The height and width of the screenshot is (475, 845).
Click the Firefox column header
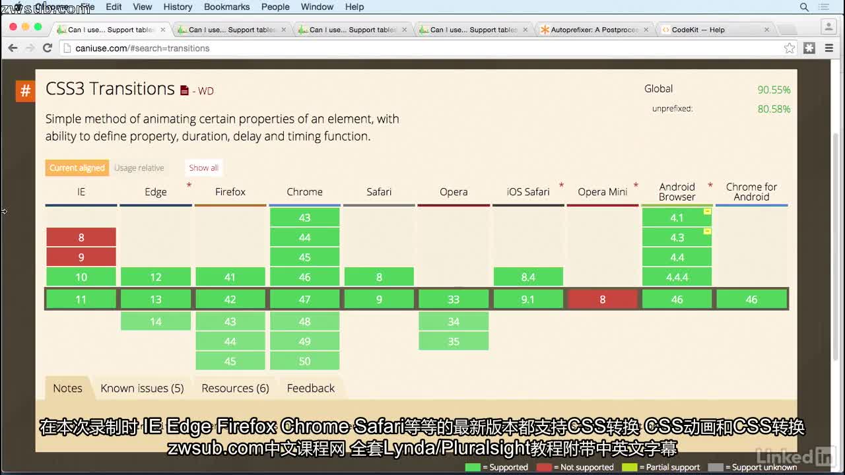pyautogui.click(x=230, y=192)
